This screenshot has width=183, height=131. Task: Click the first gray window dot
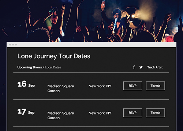click(10, 45)
